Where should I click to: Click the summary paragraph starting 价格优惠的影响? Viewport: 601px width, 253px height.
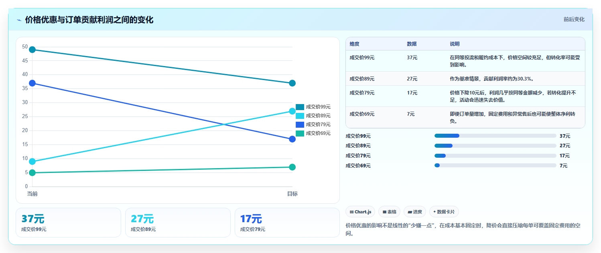point(463,229)
